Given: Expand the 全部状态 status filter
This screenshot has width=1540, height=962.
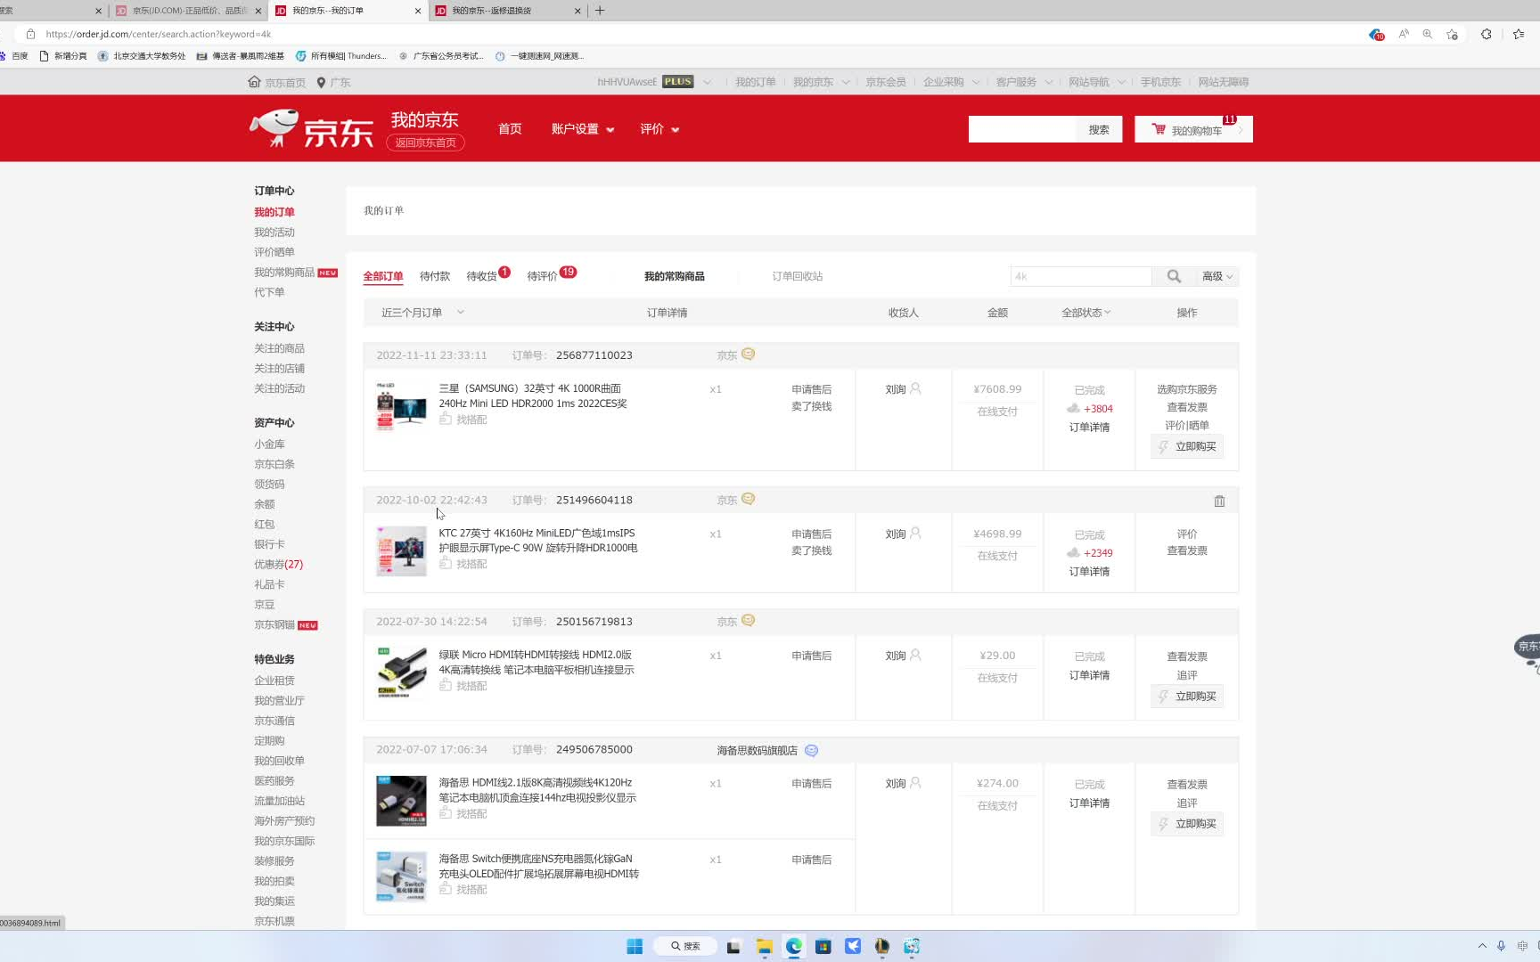Looking at the screenshot, I should pos(1085,313).
